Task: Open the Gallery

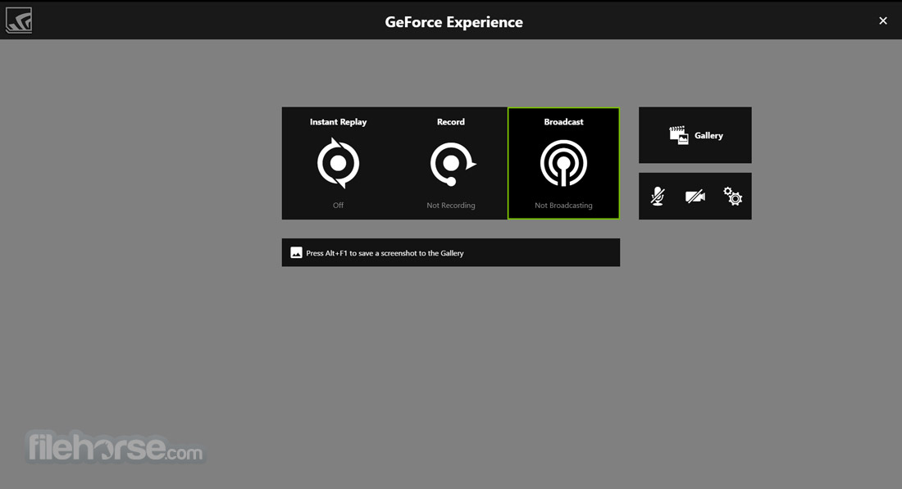Action: [x=695, y=135]
